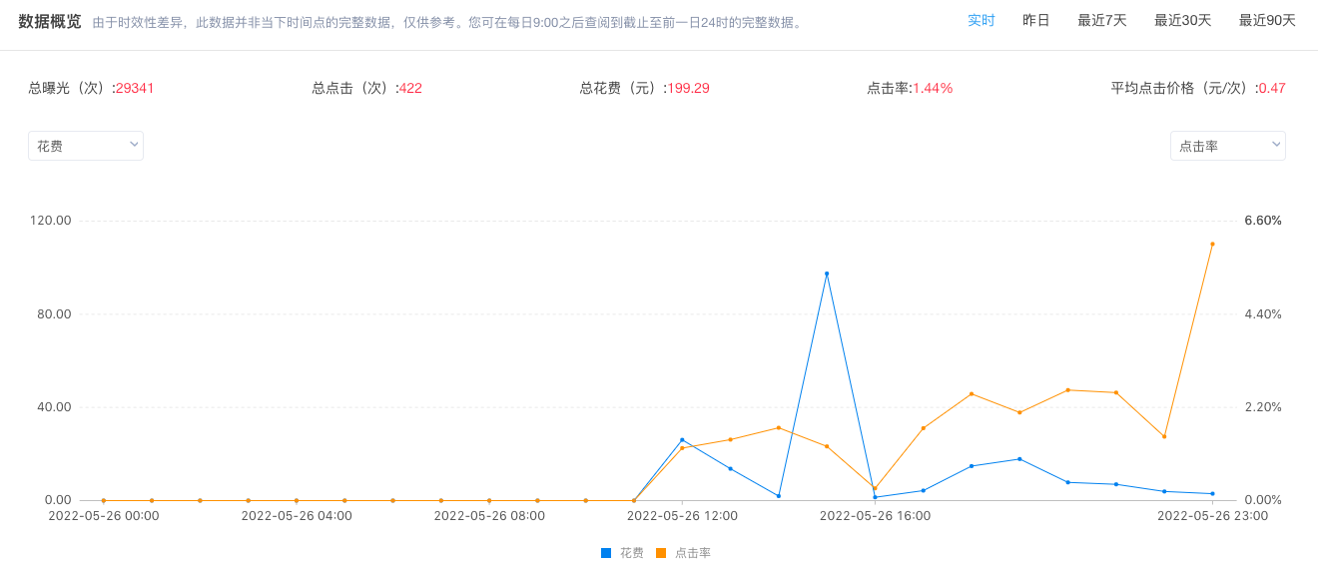Image resolution: width=1318 pixels, height=565 pixels.
Task: Open the 花费 metric dropdown
Action: (86, 146)
